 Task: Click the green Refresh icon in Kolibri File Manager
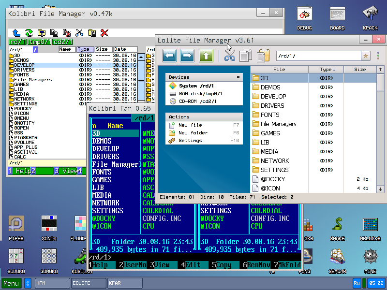coord(29,33)
